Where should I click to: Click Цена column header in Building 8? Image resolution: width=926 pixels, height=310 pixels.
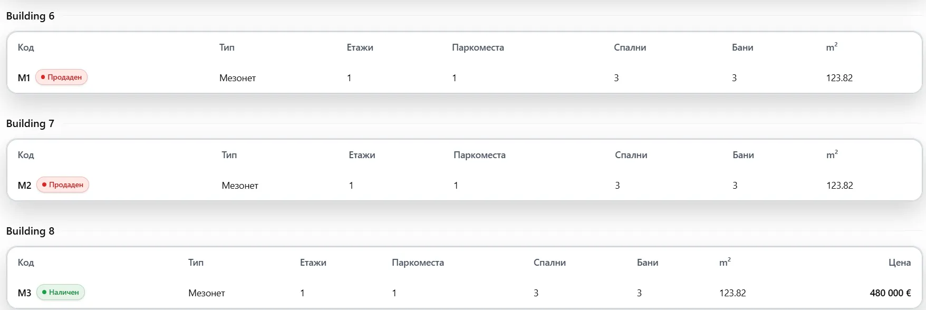[900, 263]
